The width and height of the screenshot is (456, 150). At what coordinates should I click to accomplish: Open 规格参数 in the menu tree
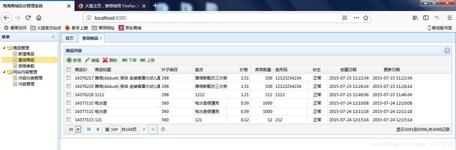coord(26,66)
